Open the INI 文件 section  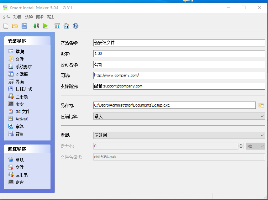pyautogui.click(x=19, y=112)
